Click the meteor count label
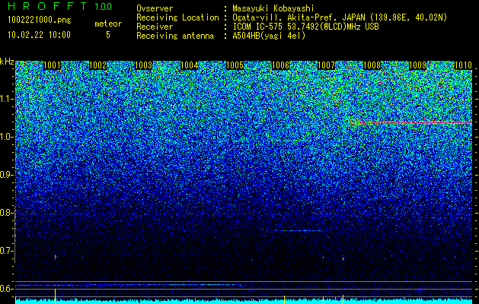This screenshot has width=479, height=304. tap(108, 24)
